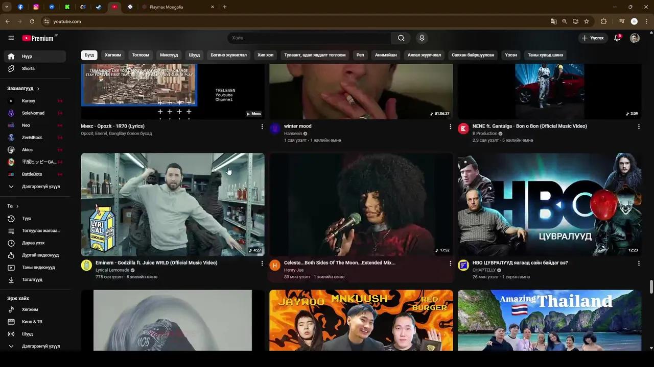Reload the page in browser toolbar

tap(32, 21)
